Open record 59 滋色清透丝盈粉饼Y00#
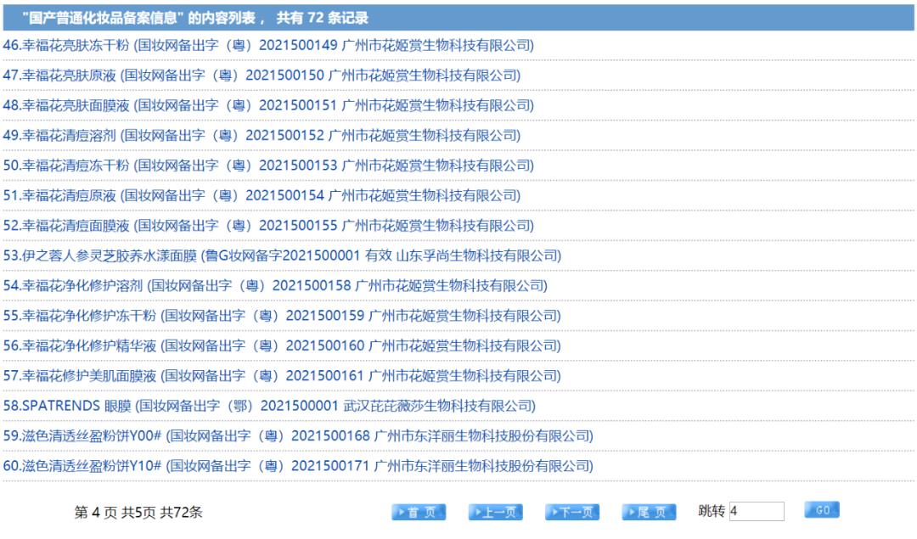917x539 pixels. point(298,436)
